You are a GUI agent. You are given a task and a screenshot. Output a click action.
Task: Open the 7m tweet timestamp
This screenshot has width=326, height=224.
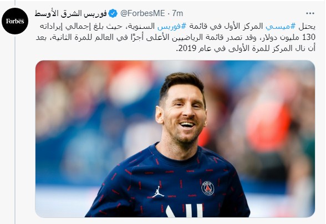(x=177, y=13)
